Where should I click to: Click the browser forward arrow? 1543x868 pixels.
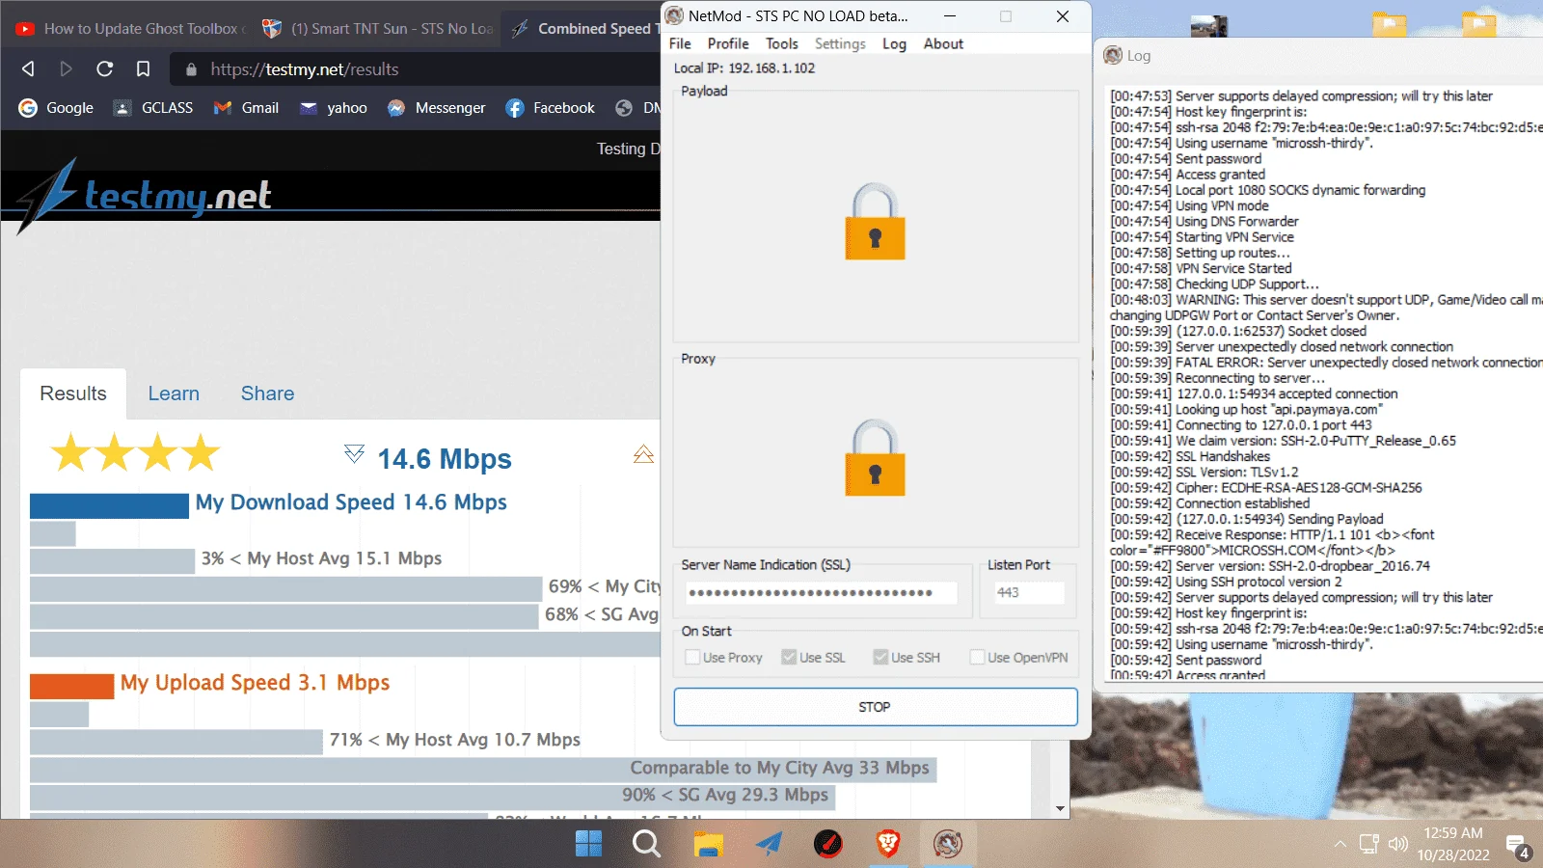pos(66,68)
